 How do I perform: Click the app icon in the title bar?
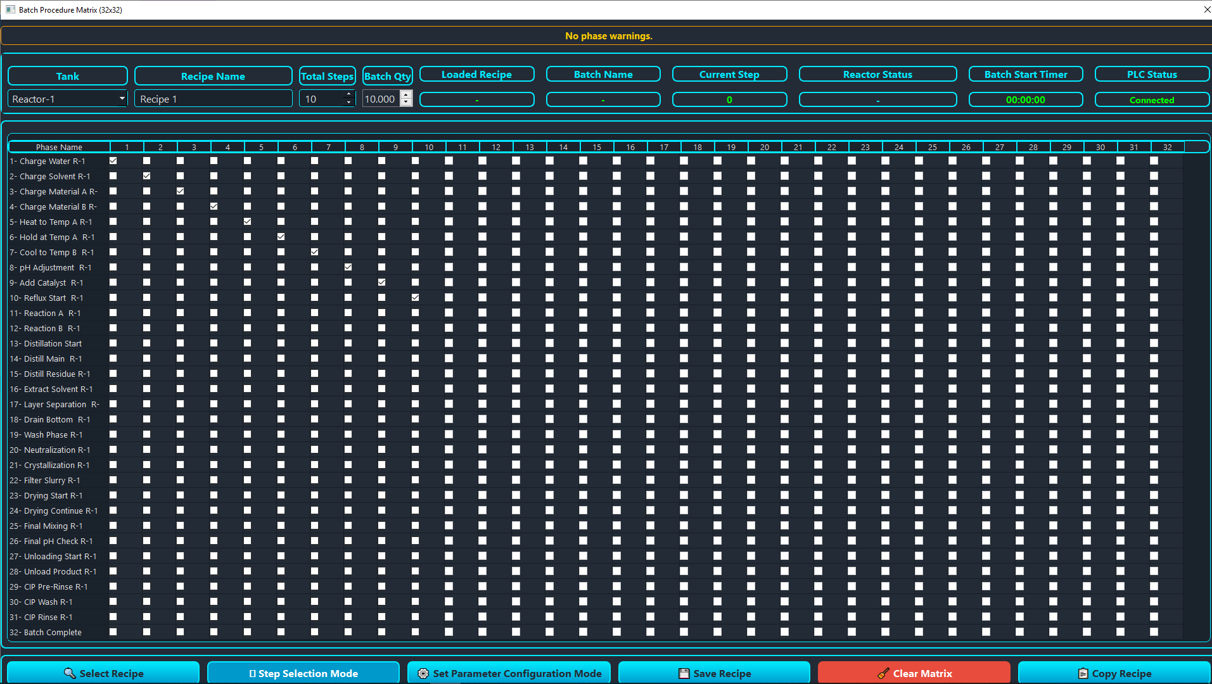[x=10, y=9]
